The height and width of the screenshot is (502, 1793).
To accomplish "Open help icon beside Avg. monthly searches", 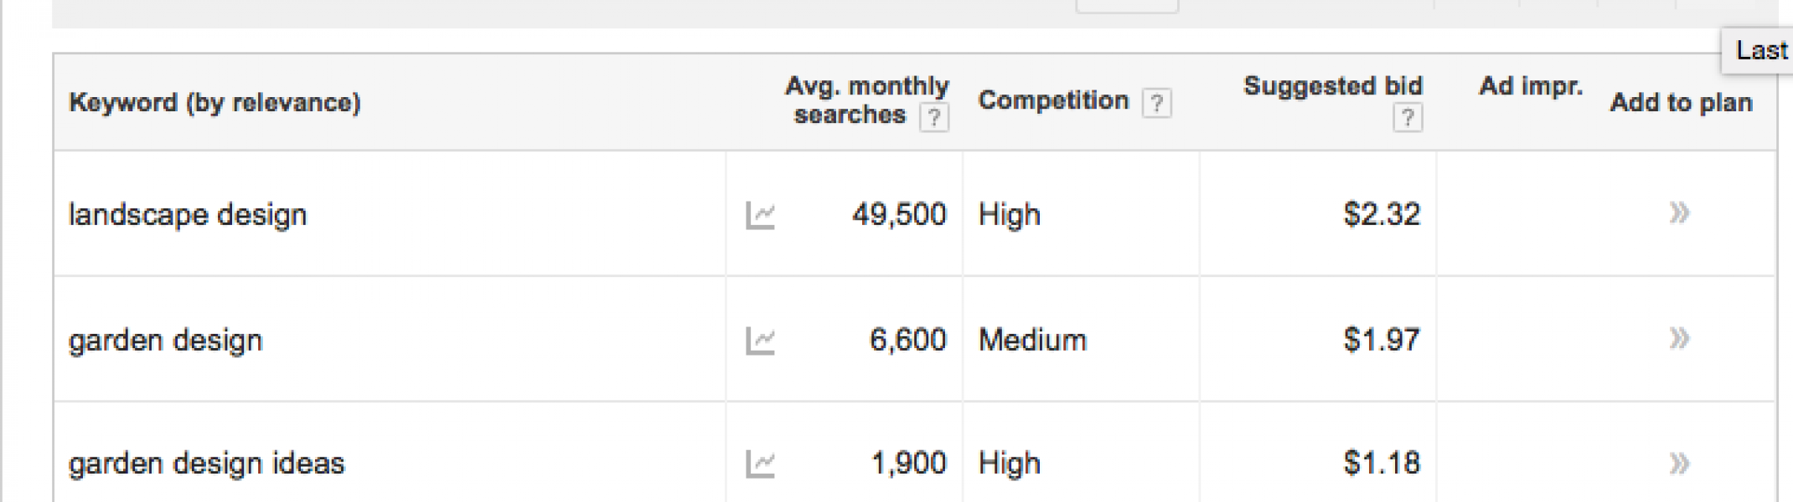I will pos(934,118).
